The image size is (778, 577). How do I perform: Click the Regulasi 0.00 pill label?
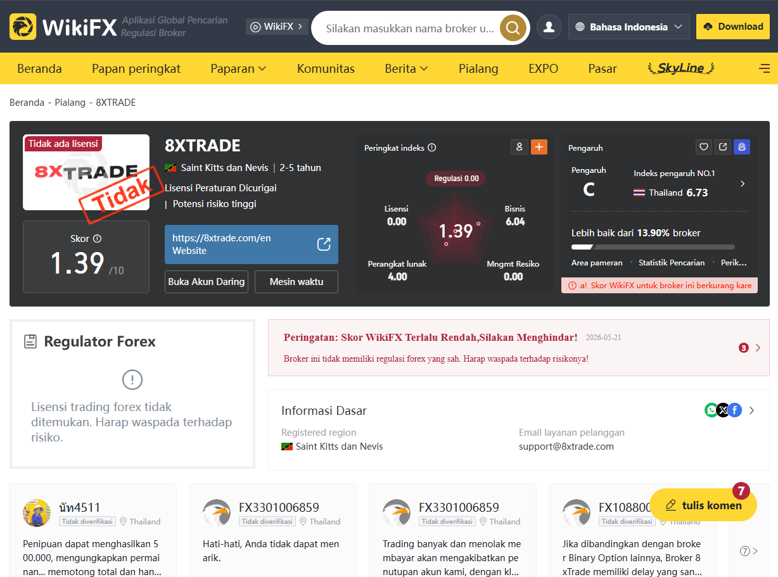click(456, 179)
